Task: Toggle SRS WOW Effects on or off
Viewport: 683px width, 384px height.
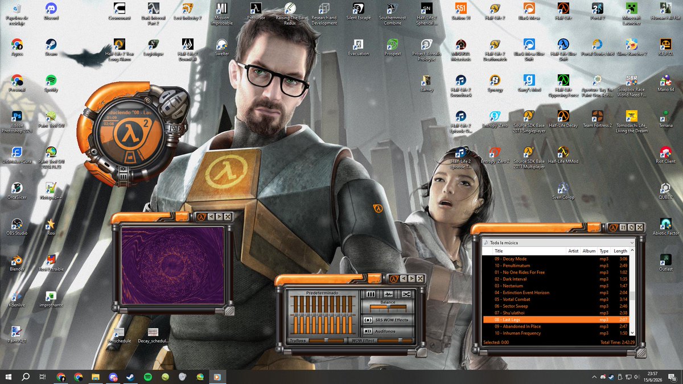Action: [x=367, y=320]
